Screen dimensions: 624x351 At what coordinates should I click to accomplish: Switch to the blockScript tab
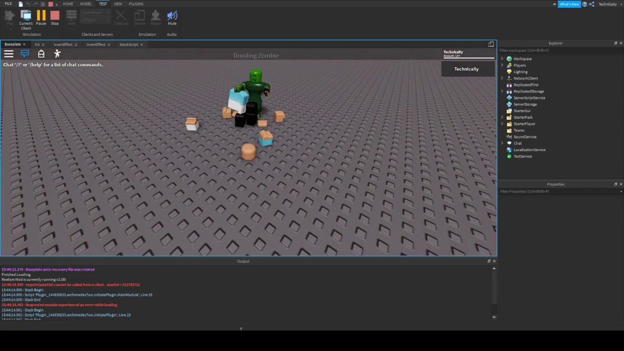(129, 44)
